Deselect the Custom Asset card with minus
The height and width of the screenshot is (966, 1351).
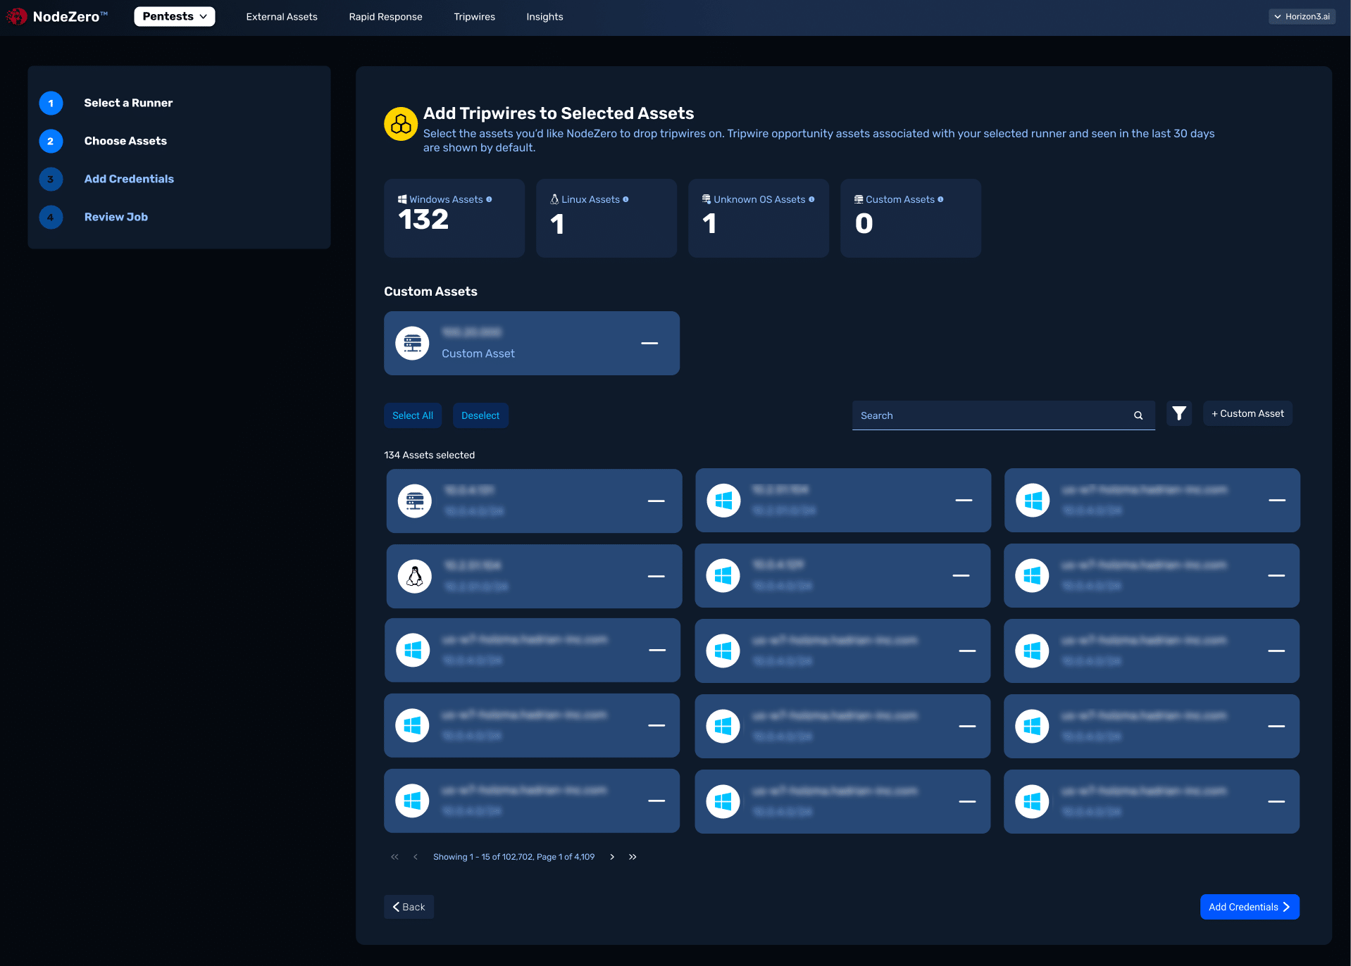[649, 343]
